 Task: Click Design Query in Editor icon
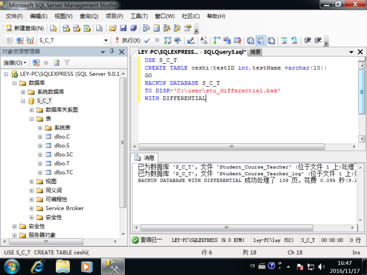tap(191, 40)
